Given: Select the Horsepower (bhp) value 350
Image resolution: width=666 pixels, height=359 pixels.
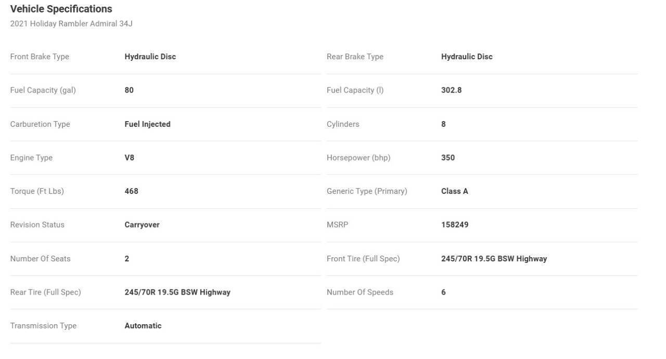Looking at the screenshot, I should click(x=448, y=158).
